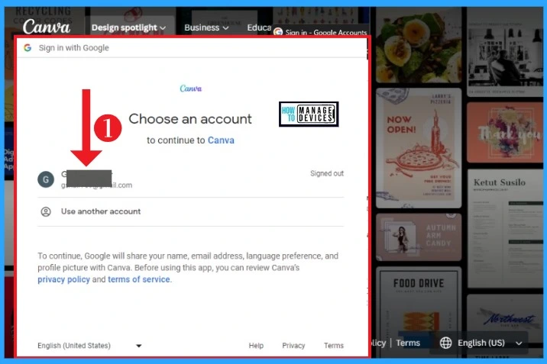The image size is (547, 364).
Task: Click the Sign in - Google Accounts window title
Action: tap(325, 32)
